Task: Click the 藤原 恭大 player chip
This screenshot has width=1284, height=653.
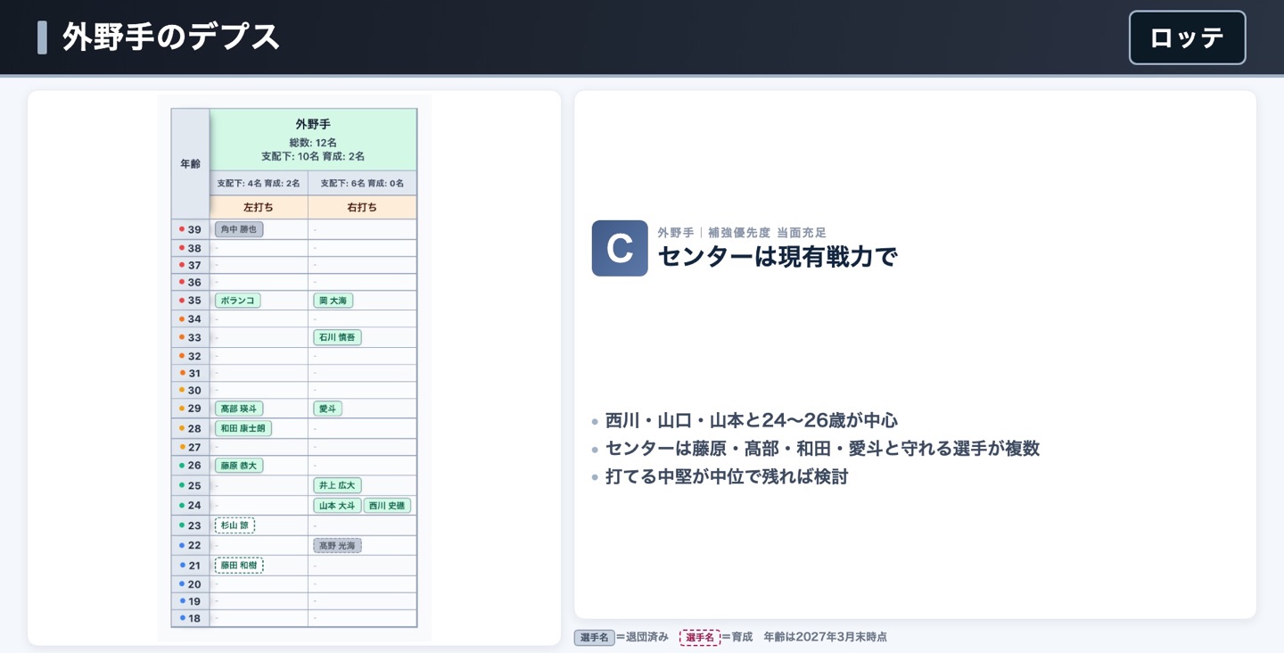Action: [239, 466]
